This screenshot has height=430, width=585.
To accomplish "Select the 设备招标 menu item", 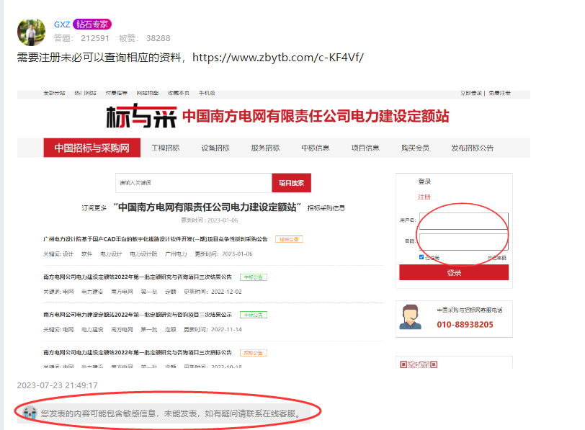I will (215, 148).
